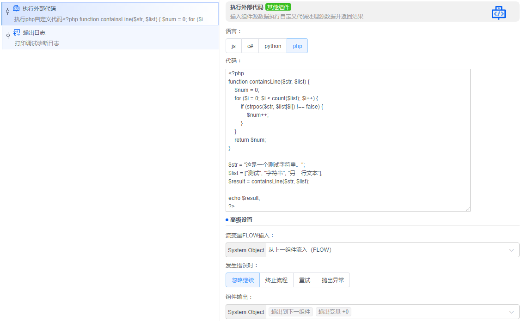Viewport: 521px width, 321px height.
Task: Set error handling to 抛出异常
Action: point(332,279)
